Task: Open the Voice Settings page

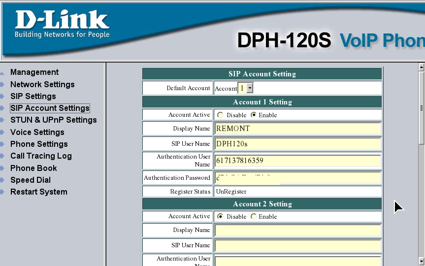Action: point(37,132)
